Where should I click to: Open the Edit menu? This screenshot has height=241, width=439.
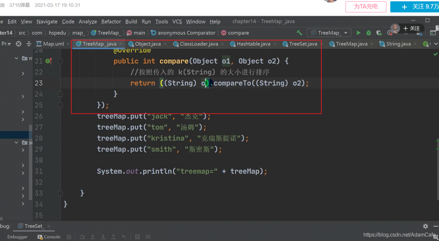point(12,21)
